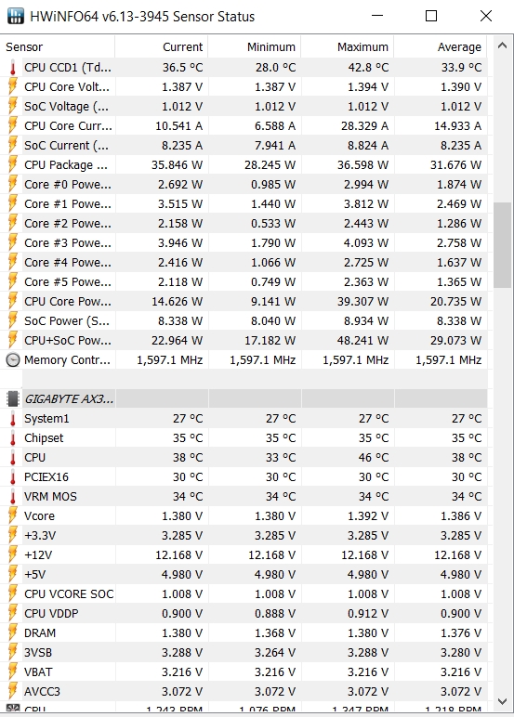Close the HWiNFO64 Sensor Status window
The width and height of the screenshot is (514, 717).
(x=486, y=16)
